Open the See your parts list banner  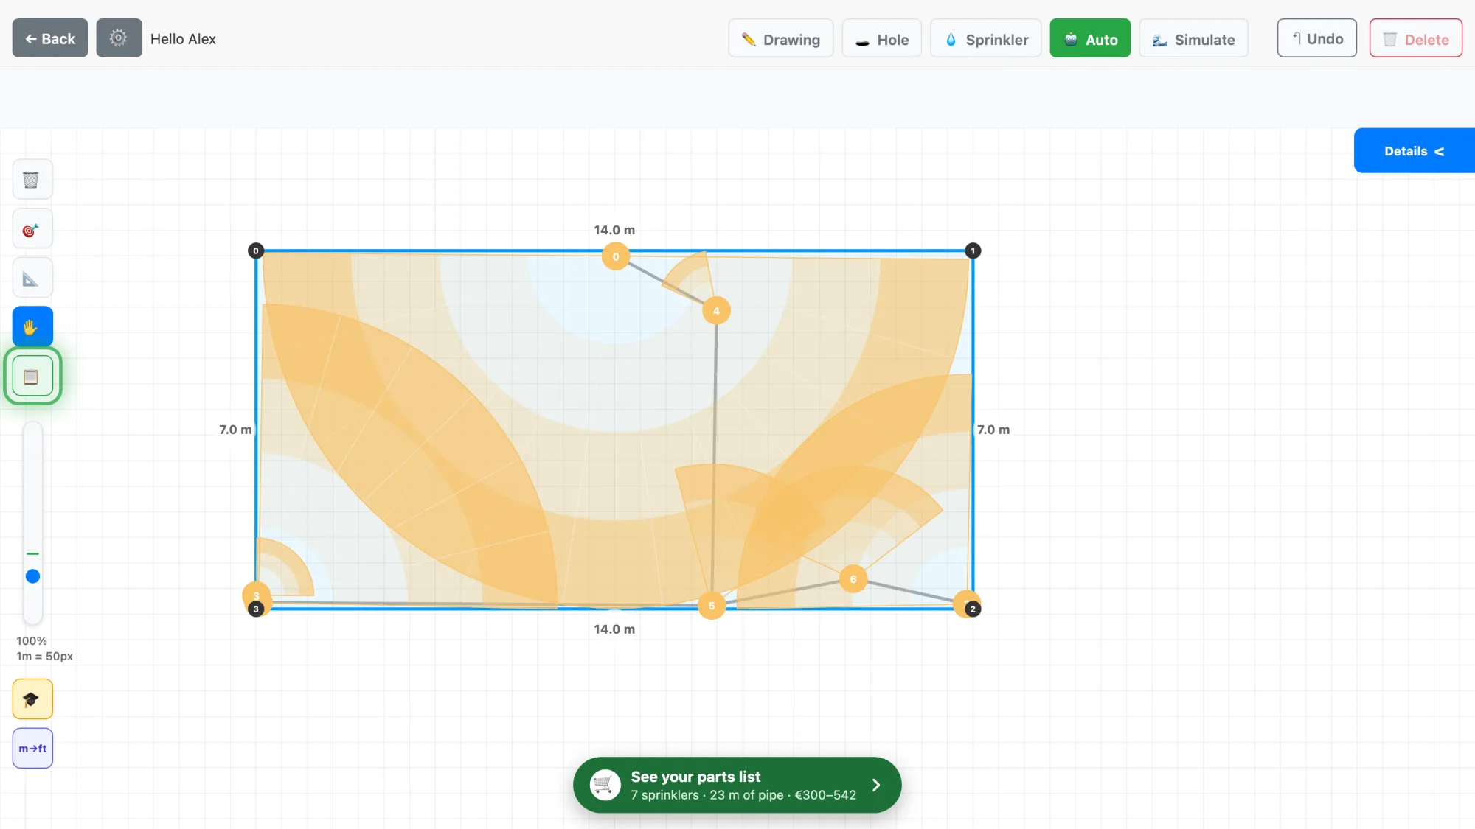(x=737, y=785)
